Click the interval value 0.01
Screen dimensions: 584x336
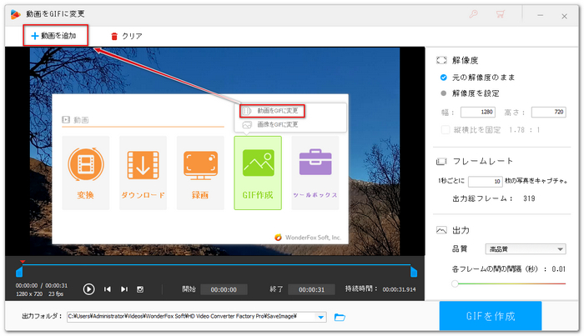(559, 268)
